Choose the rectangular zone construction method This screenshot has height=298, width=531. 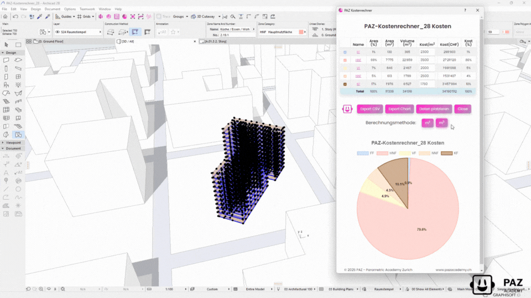135,32
